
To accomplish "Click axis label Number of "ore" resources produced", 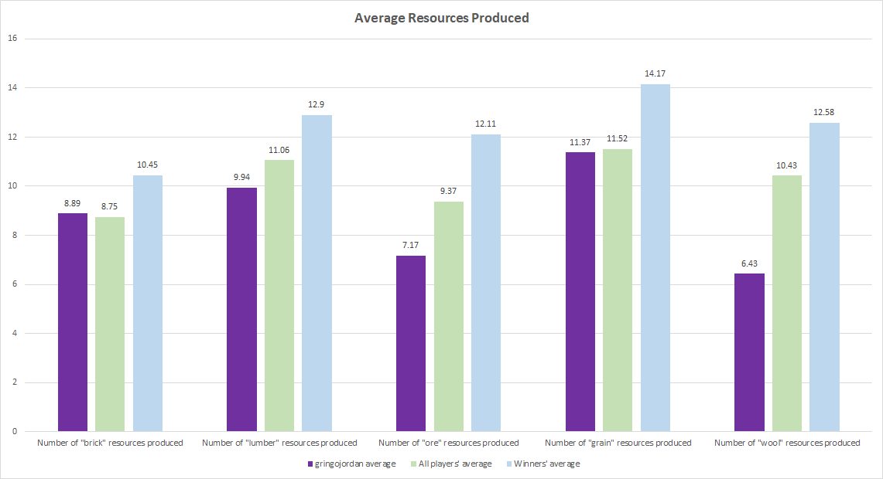I will click(x=449, y=443).
